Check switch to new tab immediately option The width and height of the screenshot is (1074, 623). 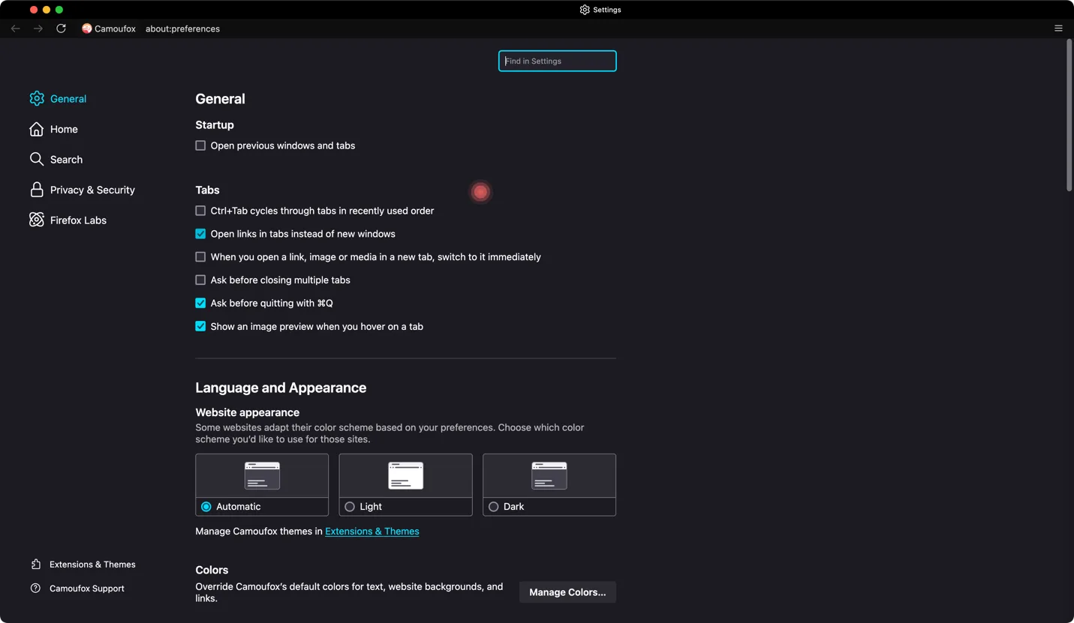tap(200, 257)
